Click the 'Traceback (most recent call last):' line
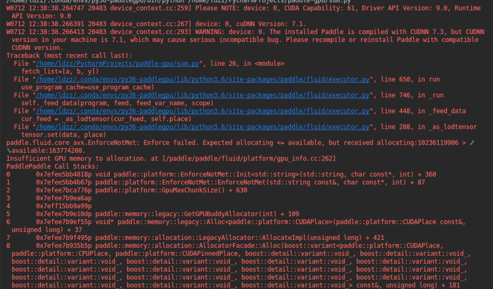The height and width of the screenshot is (289, 493). click(69, 56)
